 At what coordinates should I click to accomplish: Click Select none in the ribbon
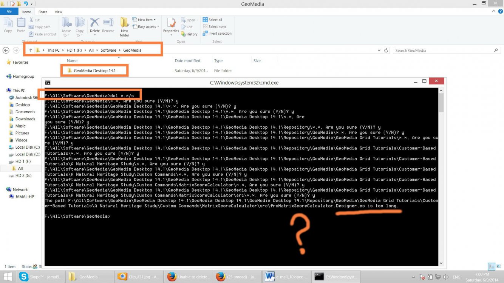tap(214, 26)
